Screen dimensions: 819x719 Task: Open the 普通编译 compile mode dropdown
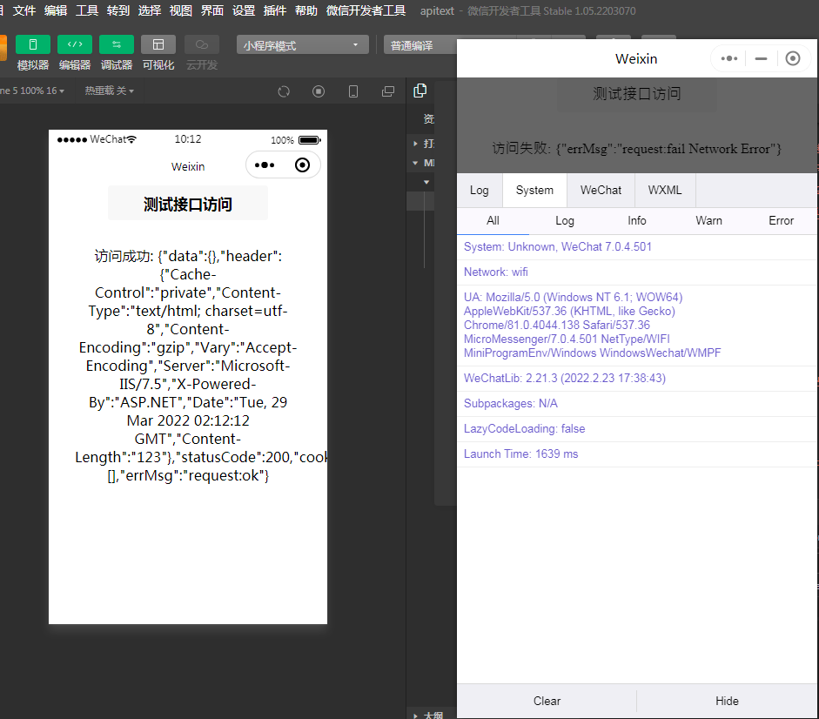(x=420, y=45)
